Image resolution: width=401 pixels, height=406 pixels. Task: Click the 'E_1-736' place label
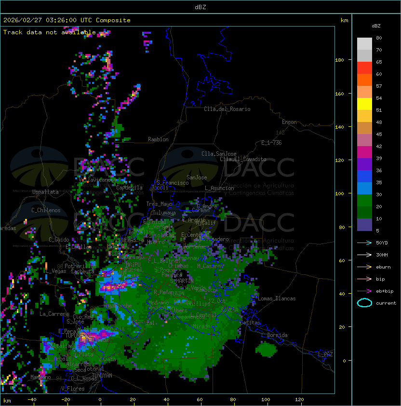[x=271, y=143]
